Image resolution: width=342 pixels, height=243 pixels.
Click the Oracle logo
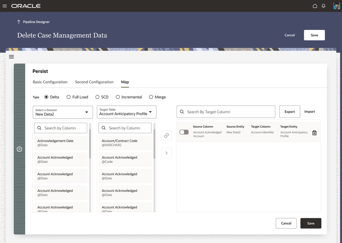(x=26, y=6)
